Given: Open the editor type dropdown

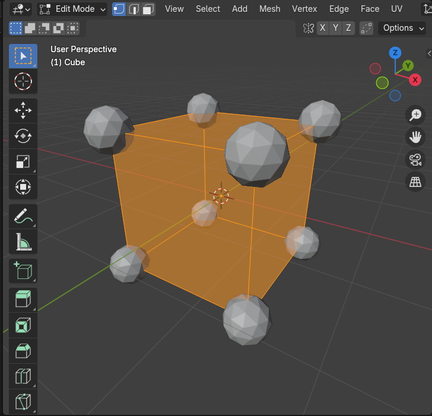Looking at the screenshot, I should (21, 9).
